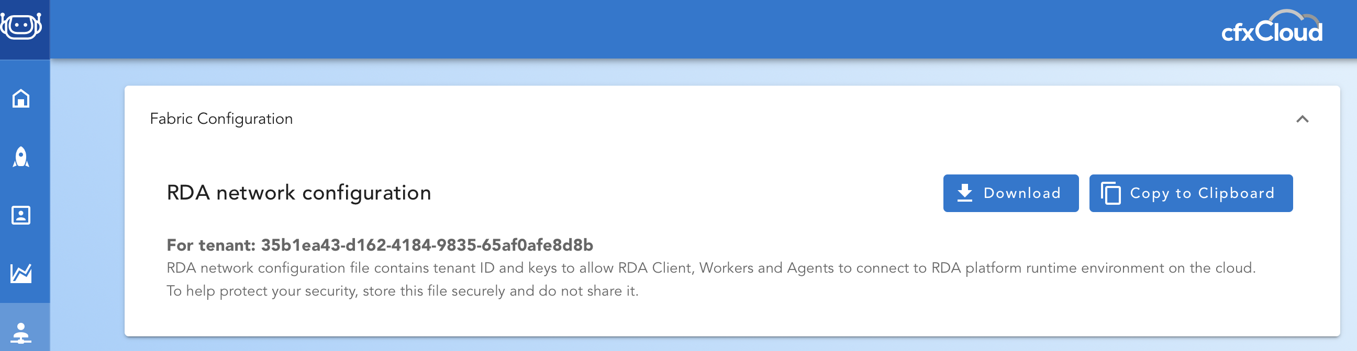
Task: Click the robot logo icon
Action: click(x=21, y=26)
